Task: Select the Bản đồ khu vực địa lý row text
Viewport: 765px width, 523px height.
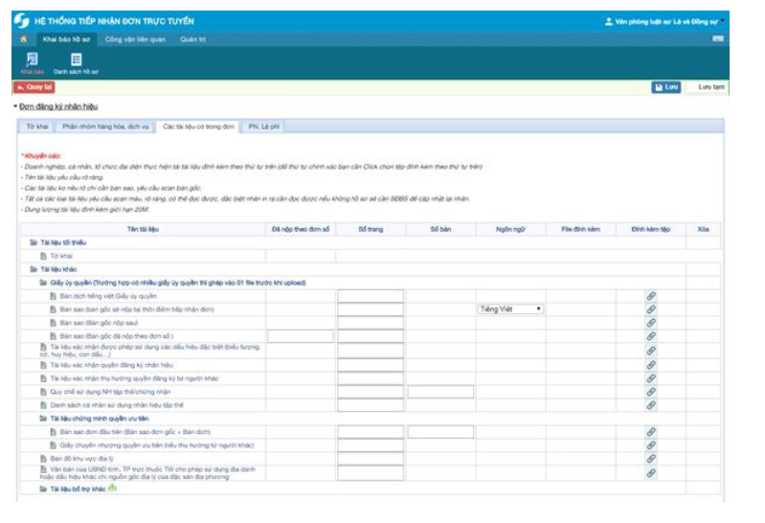Action: 82,459
